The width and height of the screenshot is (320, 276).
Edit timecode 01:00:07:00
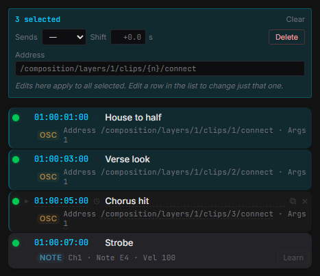click(x=61, y=242)
